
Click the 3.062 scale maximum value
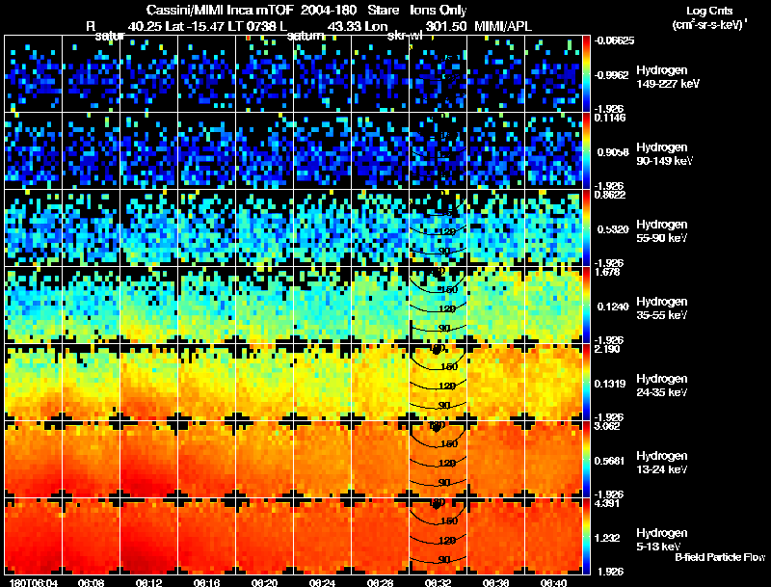[x=607, y=426]
